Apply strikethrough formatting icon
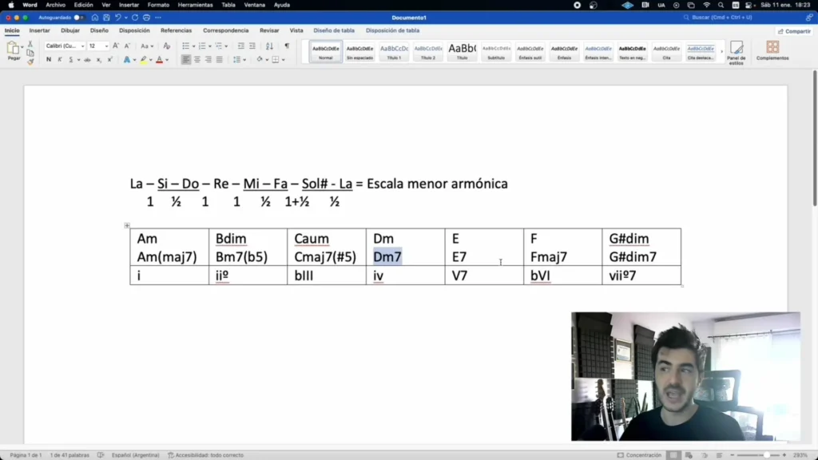The height and width of the screenshot is (460, 818). [x=87, y=60]
